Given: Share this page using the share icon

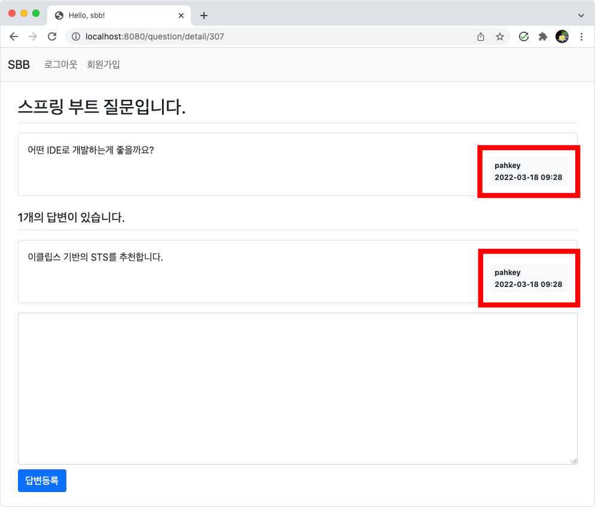Looking at the screenshot, I should click(481, 36).
